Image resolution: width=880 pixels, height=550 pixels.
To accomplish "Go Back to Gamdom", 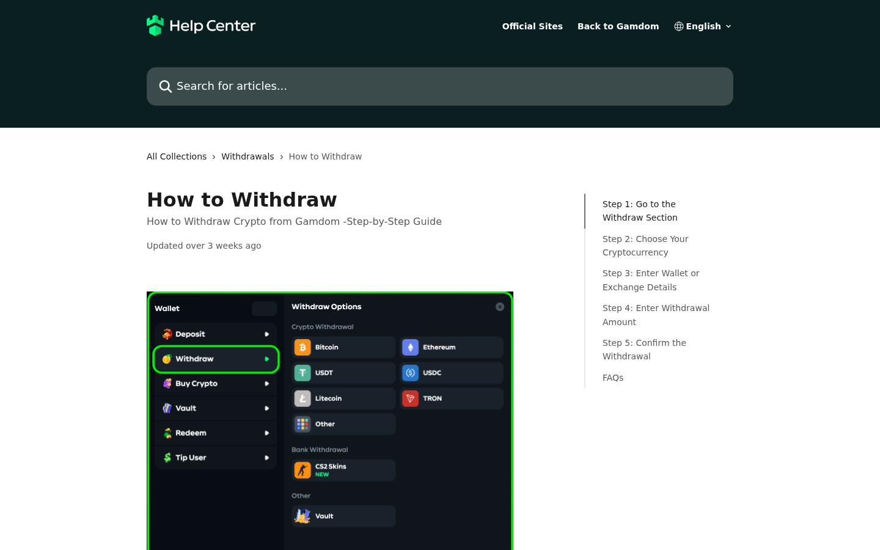I will 618,26.
